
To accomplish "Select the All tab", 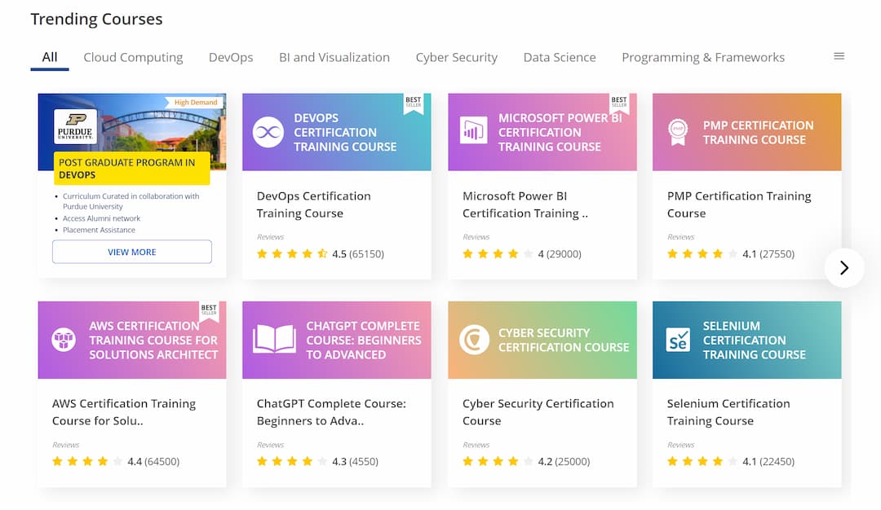I will (50, 57).
